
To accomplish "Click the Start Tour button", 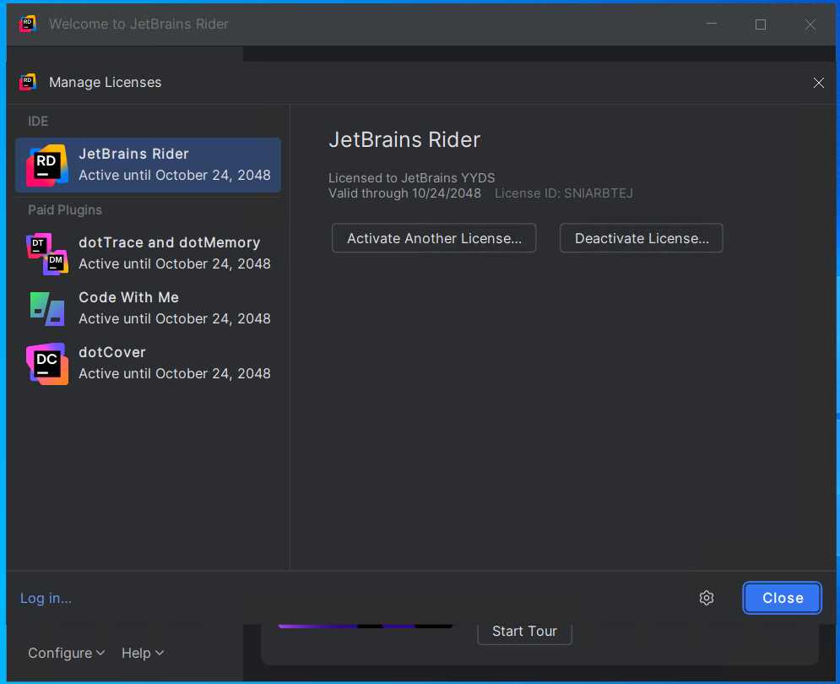I will 524,632.
